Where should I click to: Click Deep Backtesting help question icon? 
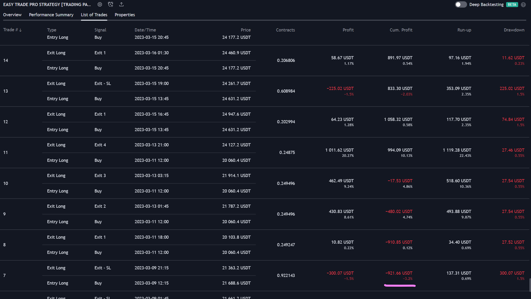pos(523,5)
